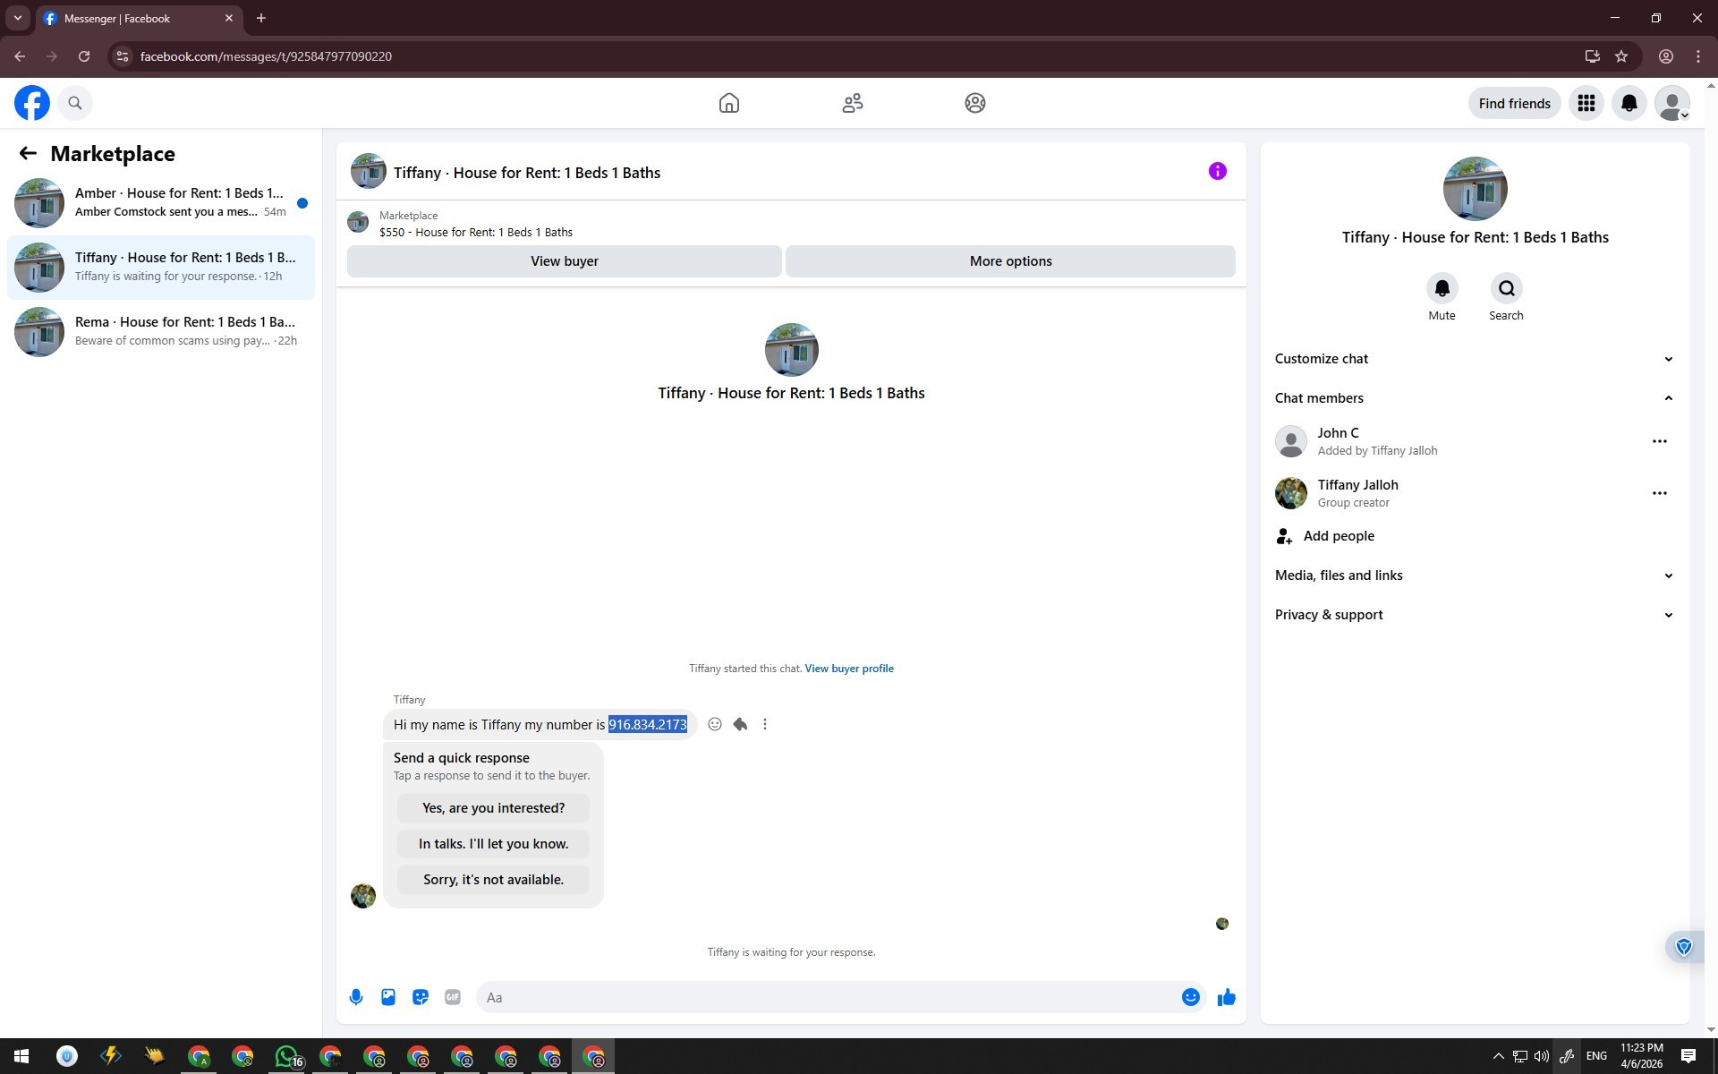Open Rema House for Rent conversation

pyautogui.click(x=161, y=331)
